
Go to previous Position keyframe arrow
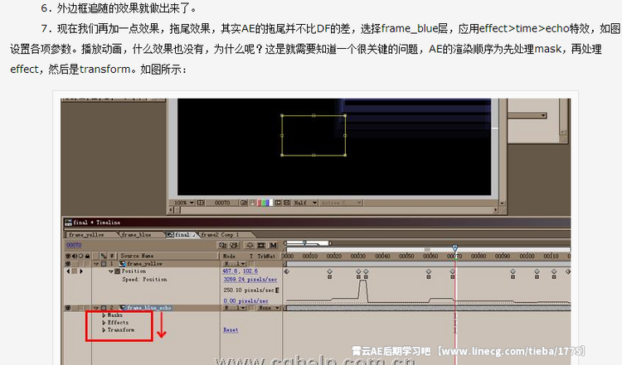tap(68, 271)
